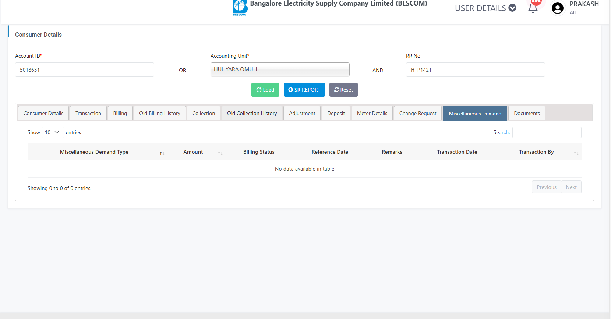Show the Meter Details tab

(x=372, y=113)
